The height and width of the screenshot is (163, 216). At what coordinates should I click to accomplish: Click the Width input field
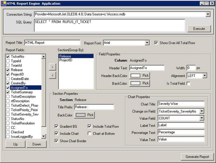[191, 68]
